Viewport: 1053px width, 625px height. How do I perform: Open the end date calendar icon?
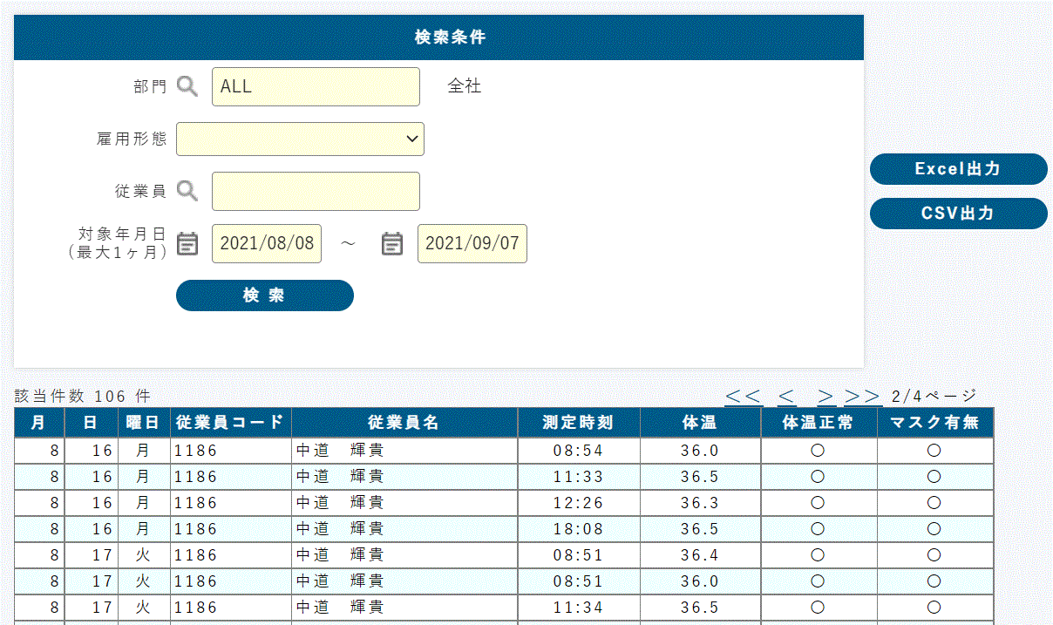point(392,243)
